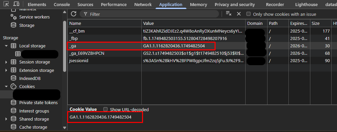This screenshot has width=337, height=132.
Task: Click sidebar scrollbar down arrow
Action: tap(64, 128)
